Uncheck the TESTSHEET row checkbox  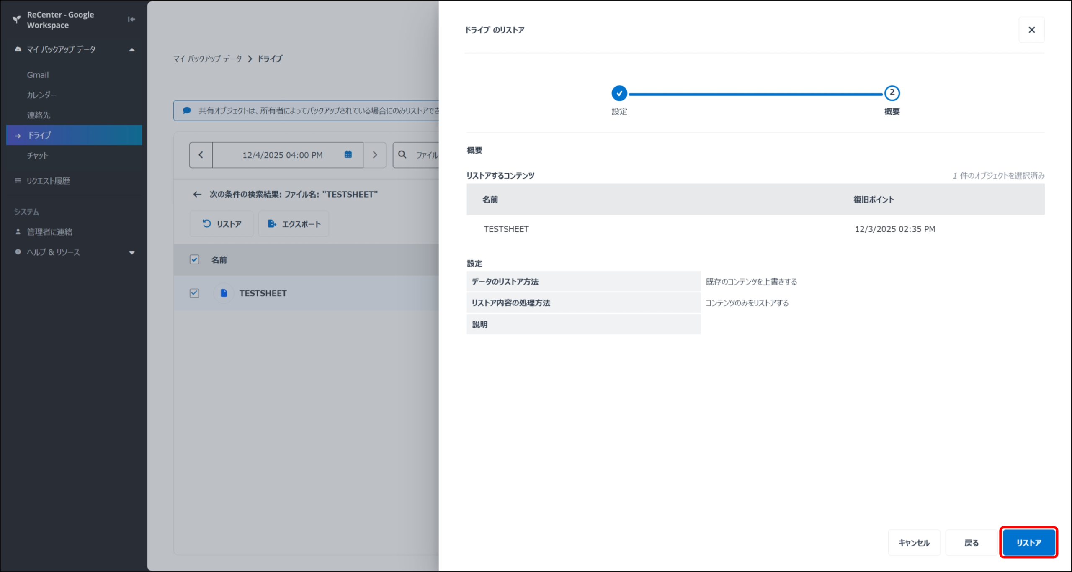coord(194,293)
